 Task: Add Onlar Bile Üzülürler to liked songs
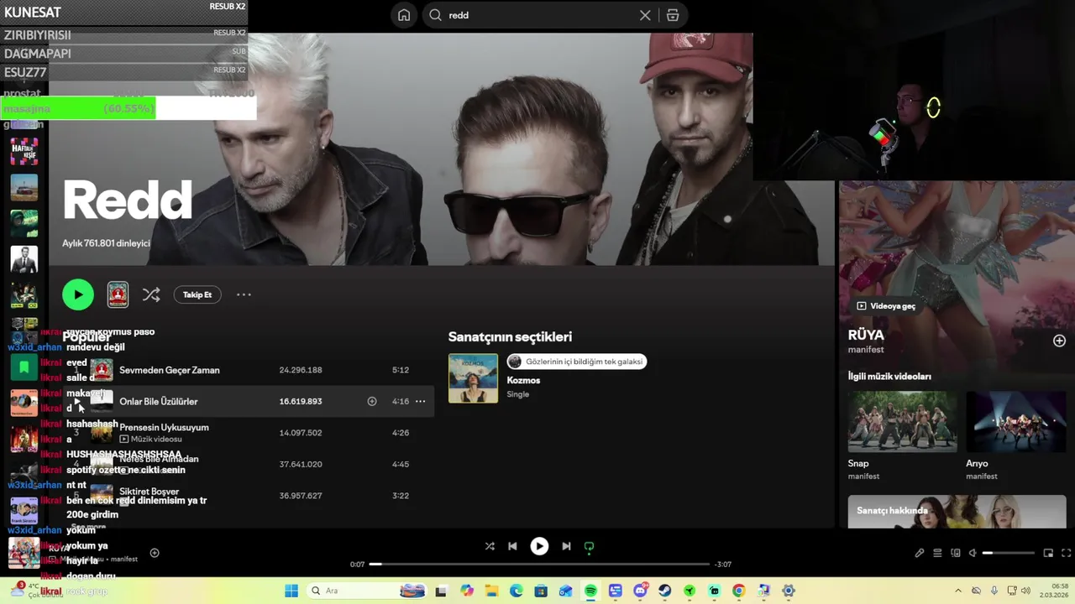click(372, 401)
